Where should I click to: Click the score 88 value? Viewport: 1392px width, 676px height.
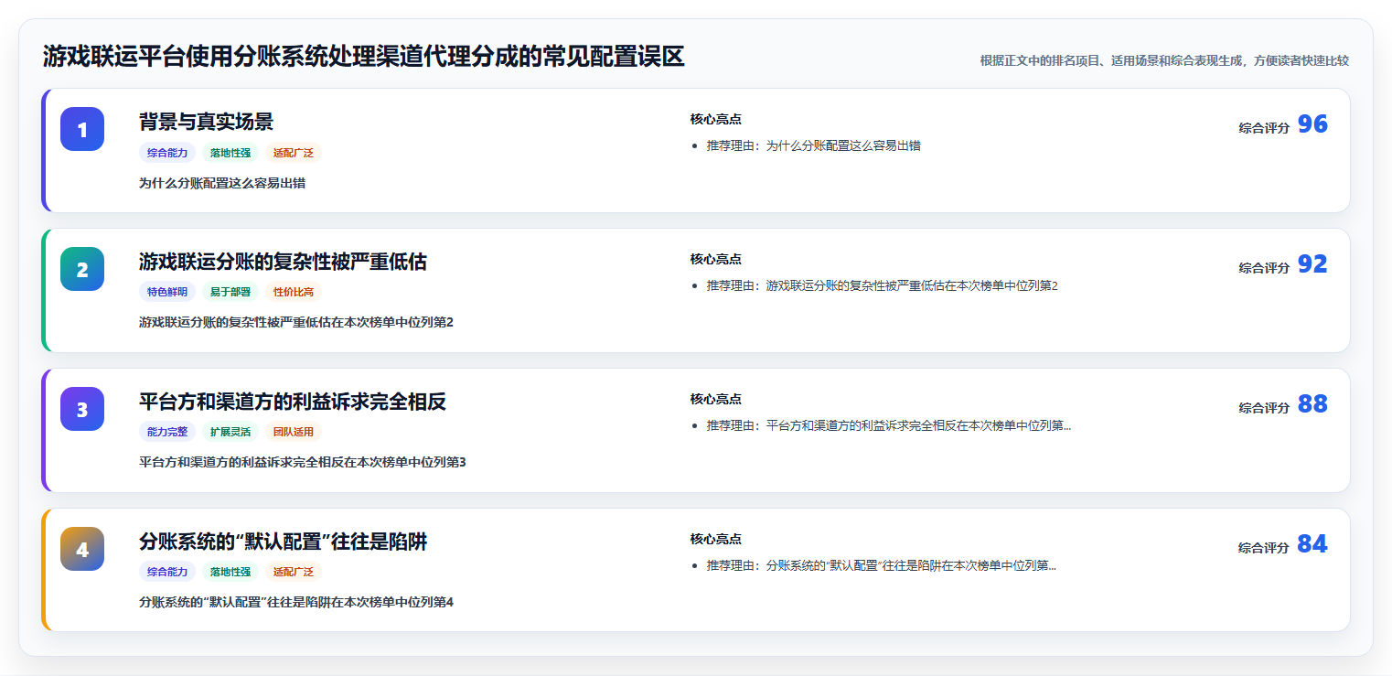coord(1312,404)
